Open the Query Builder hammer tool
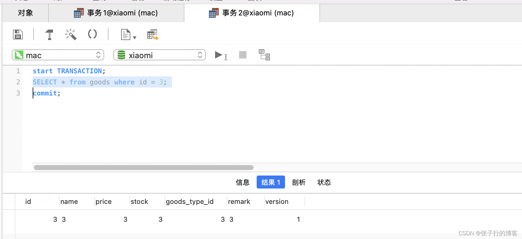522x239 pixels. coord(49,34)
